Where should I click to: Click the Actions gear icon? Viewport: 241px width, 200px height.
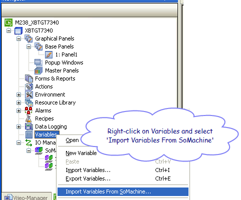point(29,86)
